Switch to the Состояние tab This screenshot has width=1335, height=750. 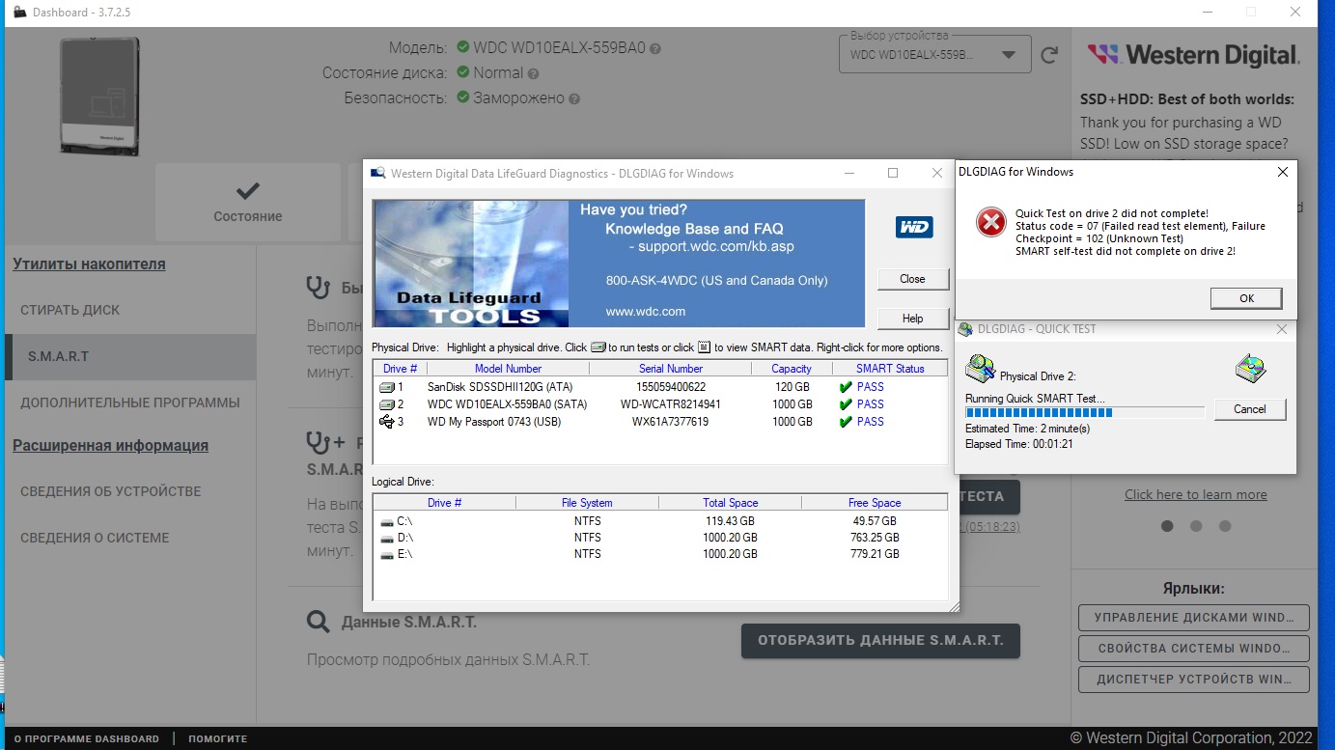pyautogui.click(x=248, y=202)
